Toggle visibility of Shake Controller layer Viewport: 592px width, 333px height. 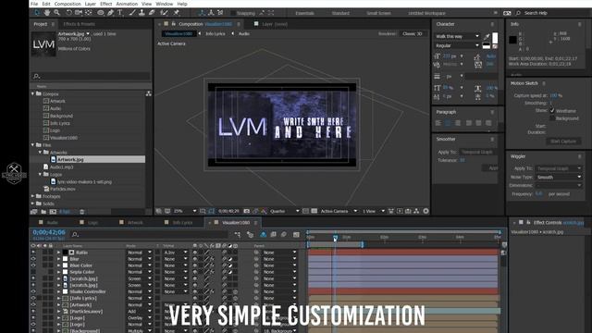[33, 291]
